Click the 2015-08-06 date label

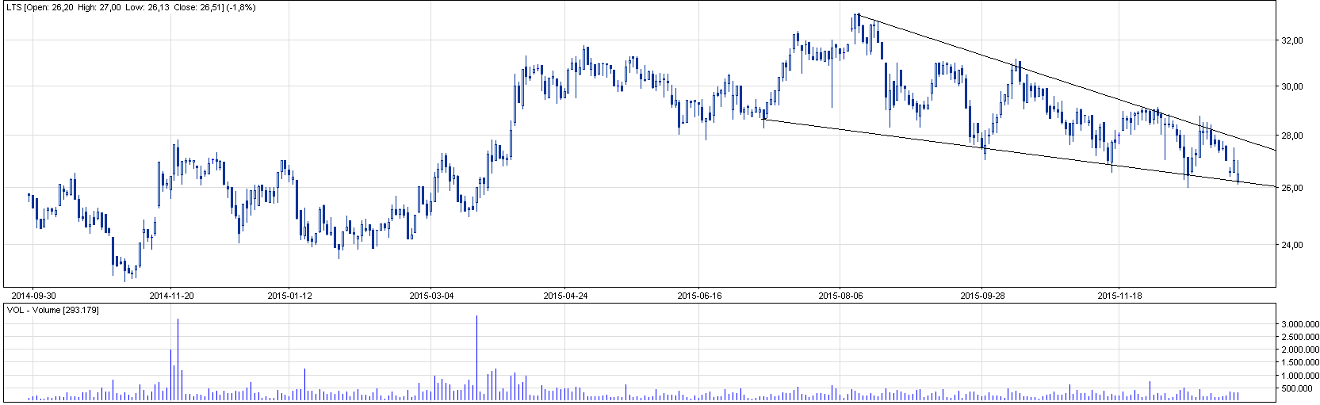[840, 296]
